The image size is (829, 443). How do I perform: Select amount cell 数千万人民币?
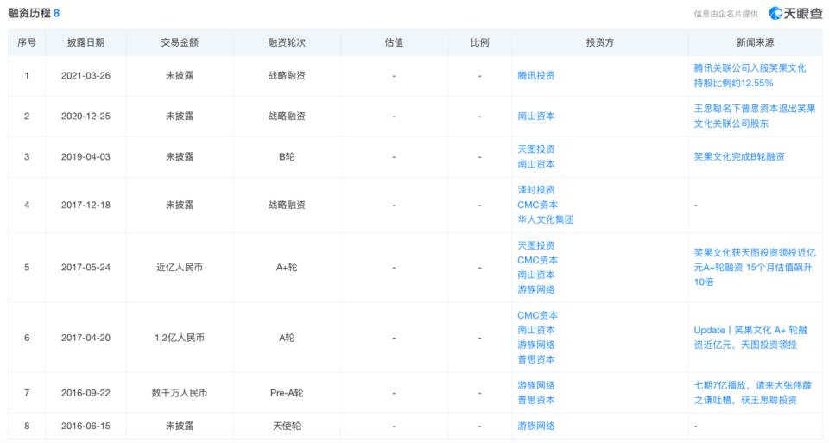tap(180, 393)
